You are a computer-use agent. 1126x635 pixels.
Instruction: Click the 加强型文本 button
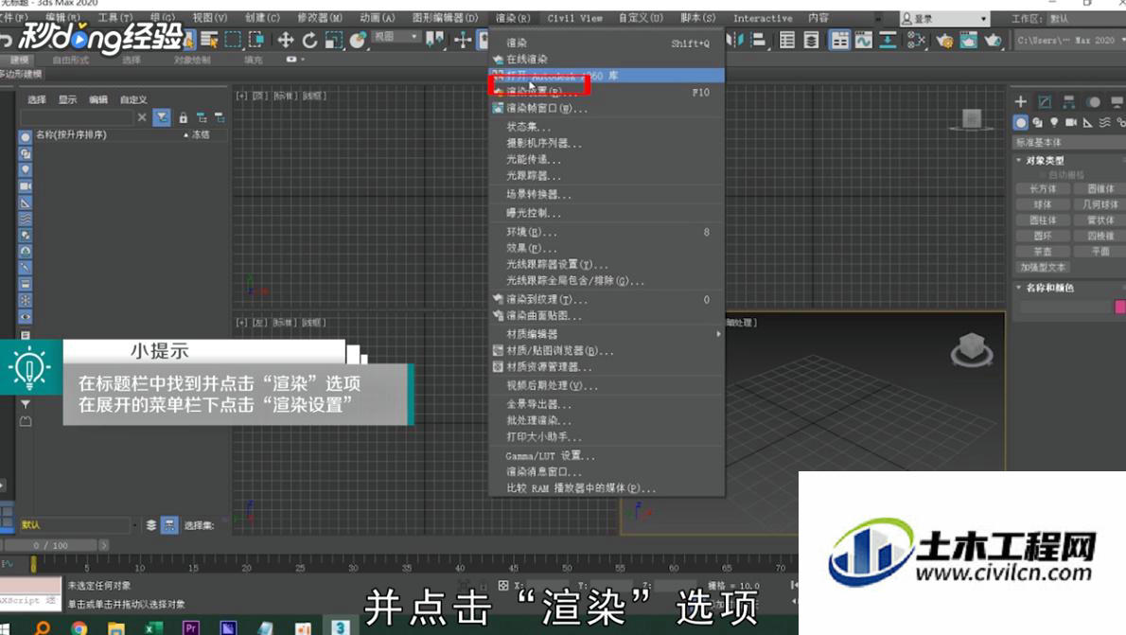tap(1043, 267)
